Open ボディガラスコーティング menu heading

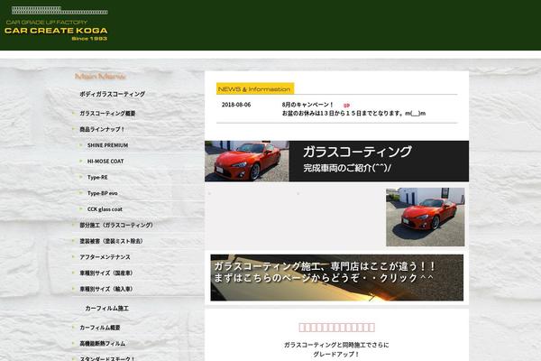point(113,94)
